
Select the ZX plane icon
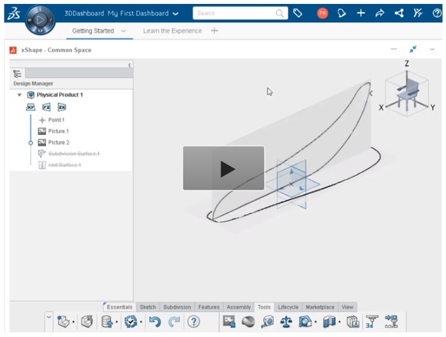coord(62,107)
